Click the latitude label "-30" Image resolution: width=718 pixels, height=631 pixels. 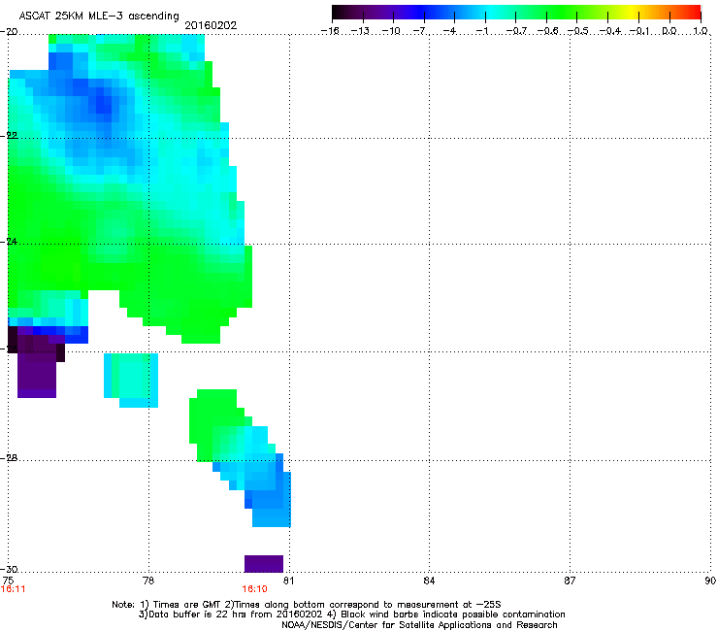pos(10,569)
